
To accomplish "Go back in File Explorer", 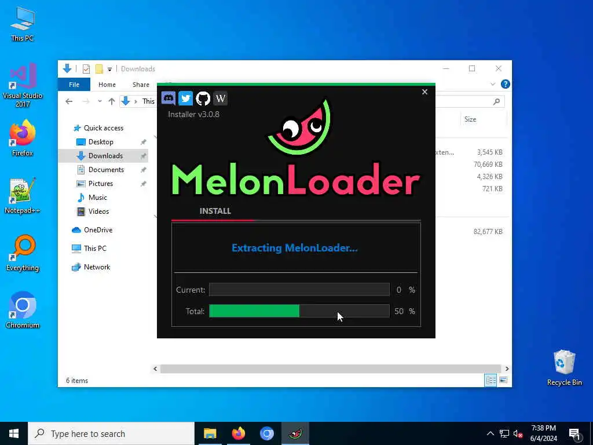I will pos(69,101).
